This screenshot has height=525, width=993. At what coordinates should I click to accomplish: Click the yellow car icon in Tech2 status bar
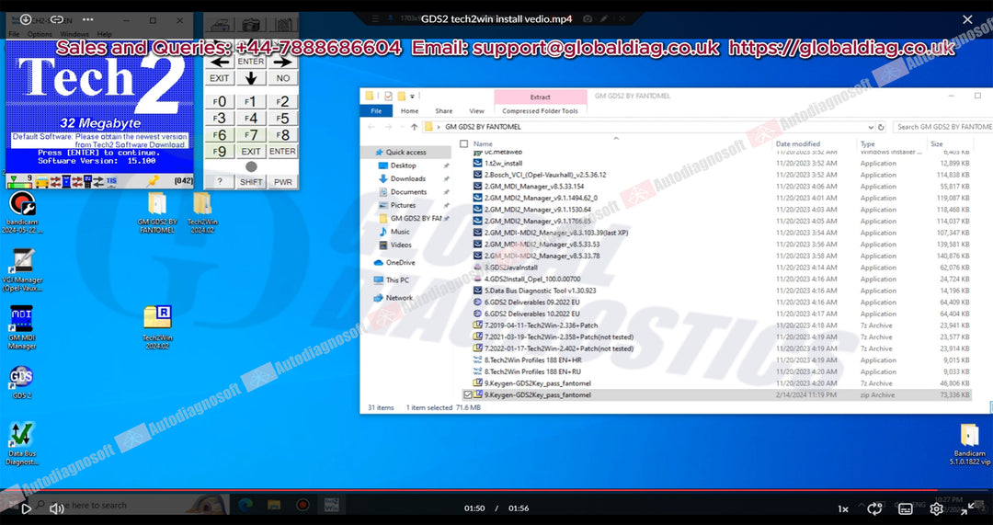click(43, 182)
